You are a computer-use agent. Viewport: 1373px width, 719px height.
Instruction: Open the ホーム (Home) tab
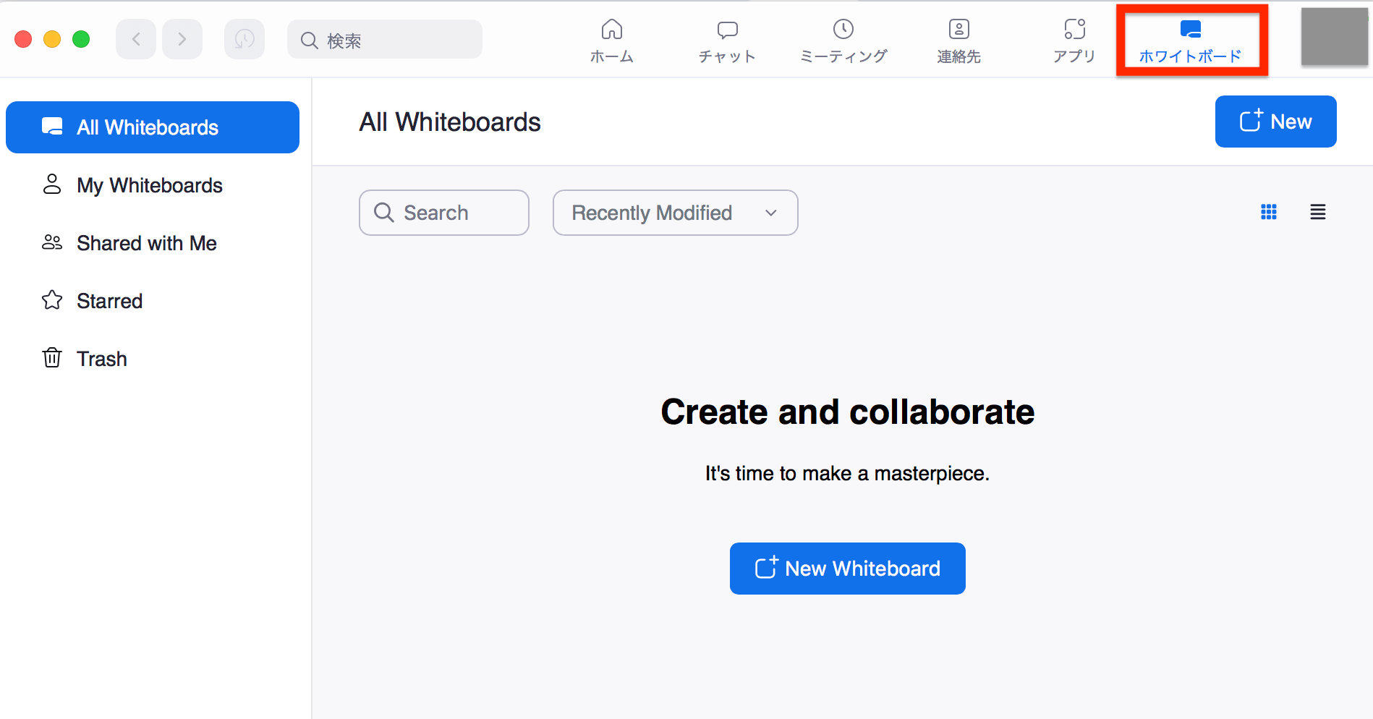tap(611, 41)
